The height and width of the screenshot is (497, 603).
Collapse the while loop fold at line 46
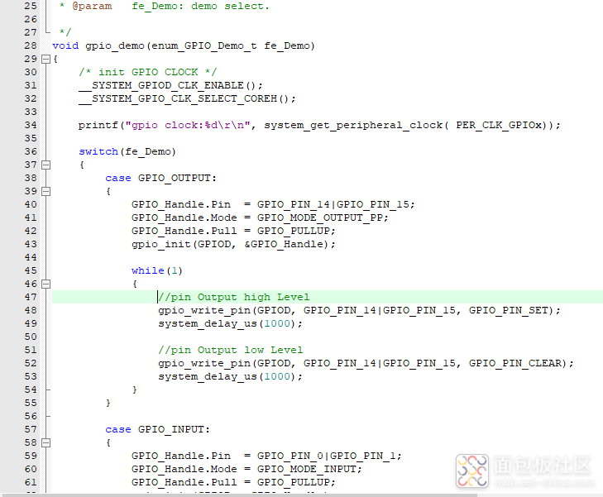coord(45,284)
